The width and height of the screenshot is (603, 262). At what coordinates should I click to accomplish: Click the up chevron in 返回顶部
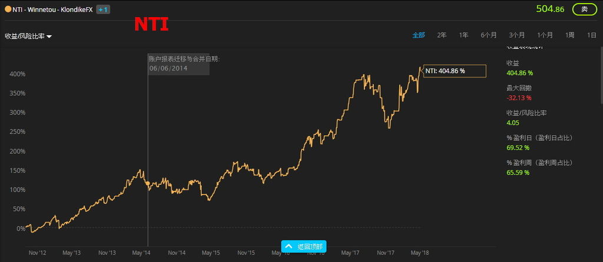pyautogui.click(x=290, y=246)
